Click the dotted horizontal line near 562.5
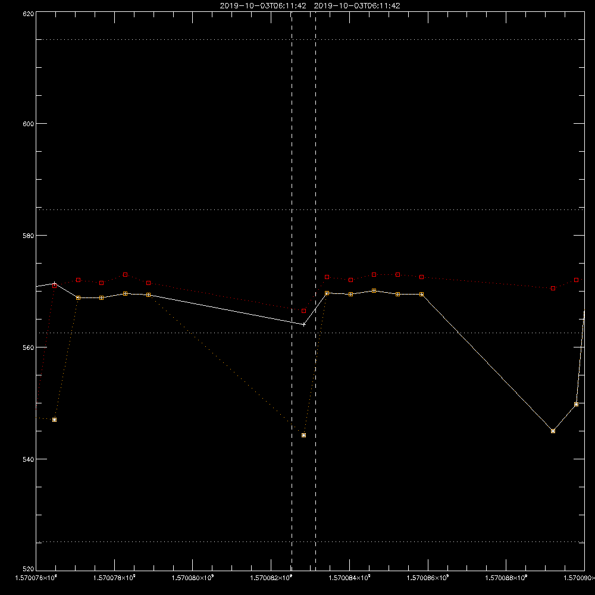This screenshot has width=595, height=595. 310,333
